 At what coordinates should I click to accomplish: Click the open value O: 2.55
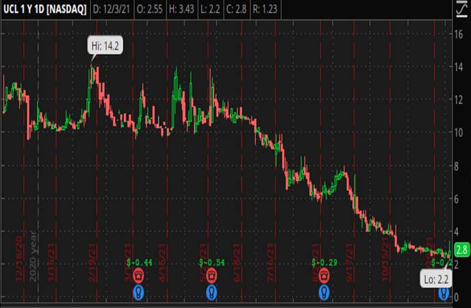[150, 10]
